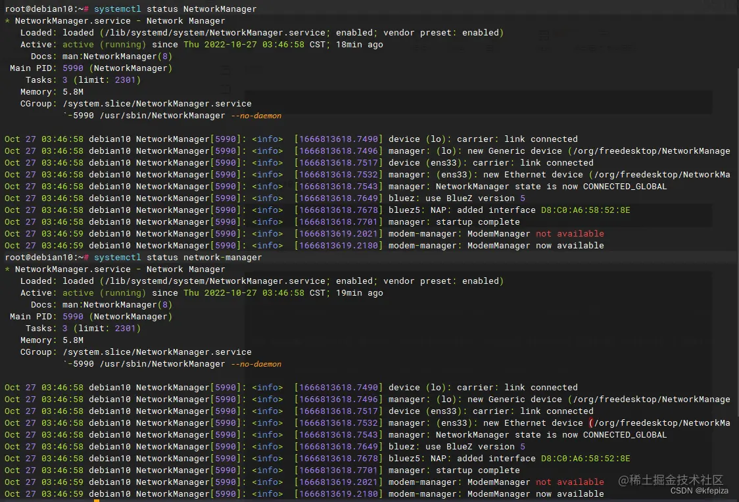Click "Memory: 5.8M" in the first status output
Image resolution: width=739 pixels, height=502 pixels.
pos(52,92)
